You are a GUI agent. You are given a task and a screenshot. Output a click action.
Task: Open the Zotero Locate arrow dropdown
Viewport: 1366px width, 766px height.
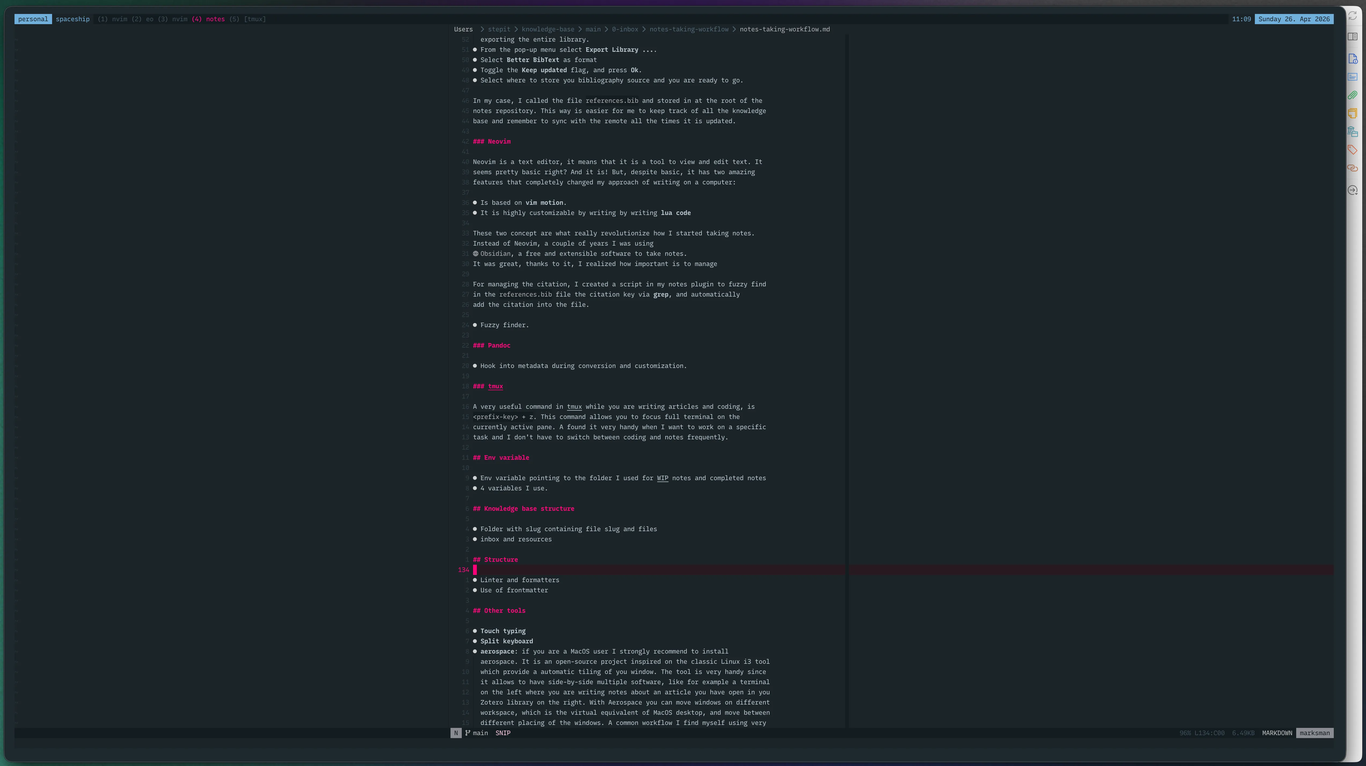1353,190
